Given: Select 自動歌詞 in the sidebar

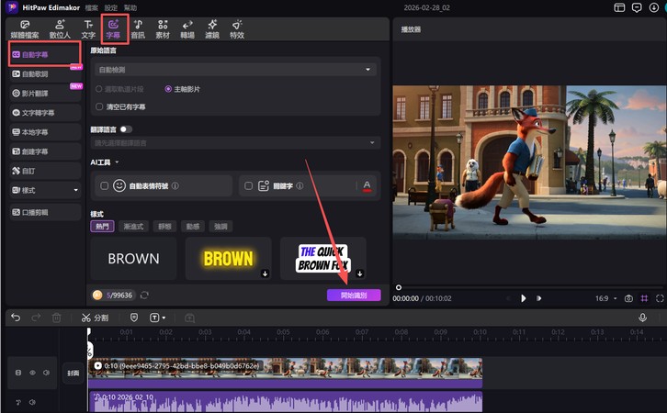Looking at the screenshot, I should (45, 74).
